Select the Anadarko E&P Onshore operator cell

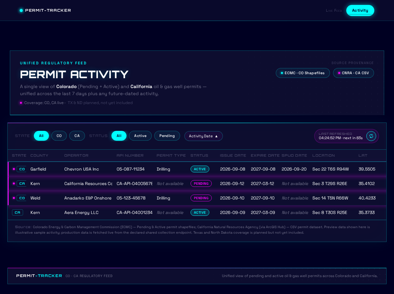tap(88, 198)
